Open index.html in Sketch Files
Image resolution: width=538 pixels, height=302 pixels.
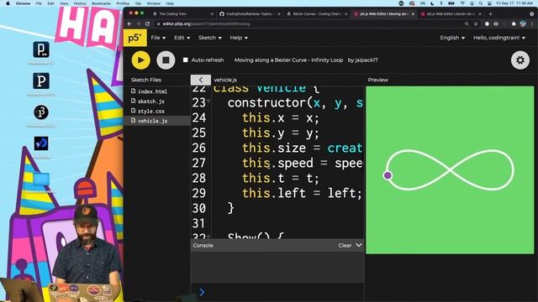point(152,91)
